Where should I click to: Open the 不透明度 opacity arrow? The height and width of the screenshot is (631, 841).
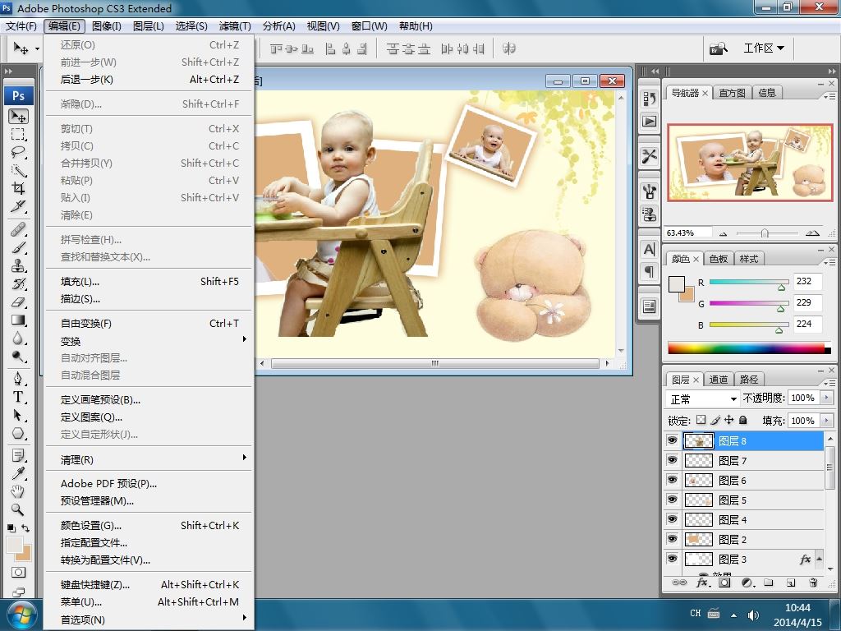[826, 398]
